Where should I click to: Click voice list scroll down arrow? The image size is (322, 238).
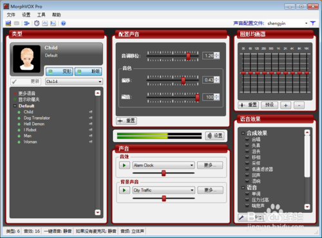[x=98, y=212]
